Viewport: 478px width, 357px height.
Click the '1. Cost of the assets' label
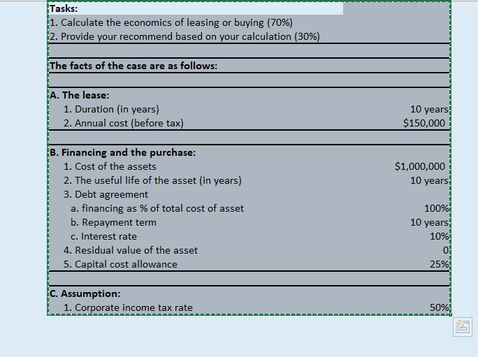pos(110,166)
